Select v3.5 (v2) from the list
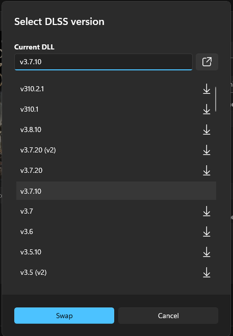The height and width of the screenshot is (336, 233). 116,272
